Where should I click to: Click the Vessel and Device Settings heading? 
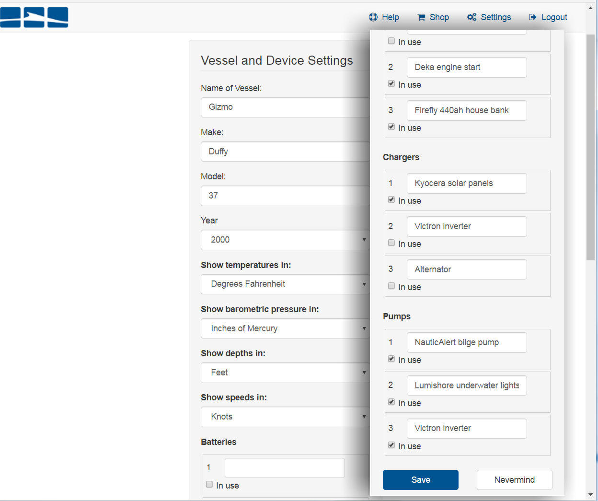(277, 60)
